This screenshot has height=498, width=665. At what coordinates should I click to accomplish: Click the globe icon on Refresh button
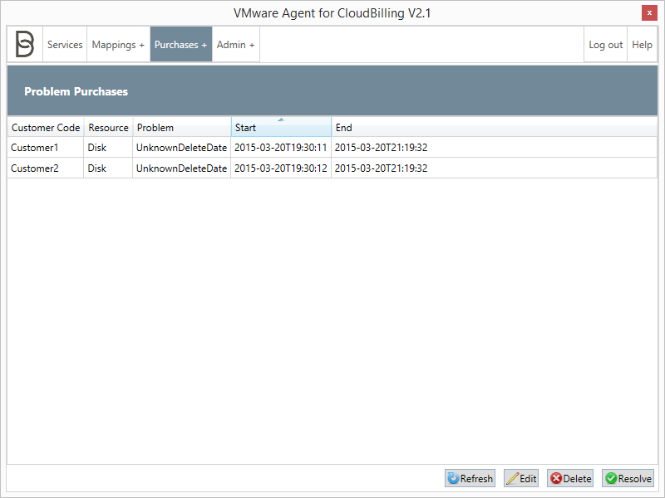(x=453, y=478)
